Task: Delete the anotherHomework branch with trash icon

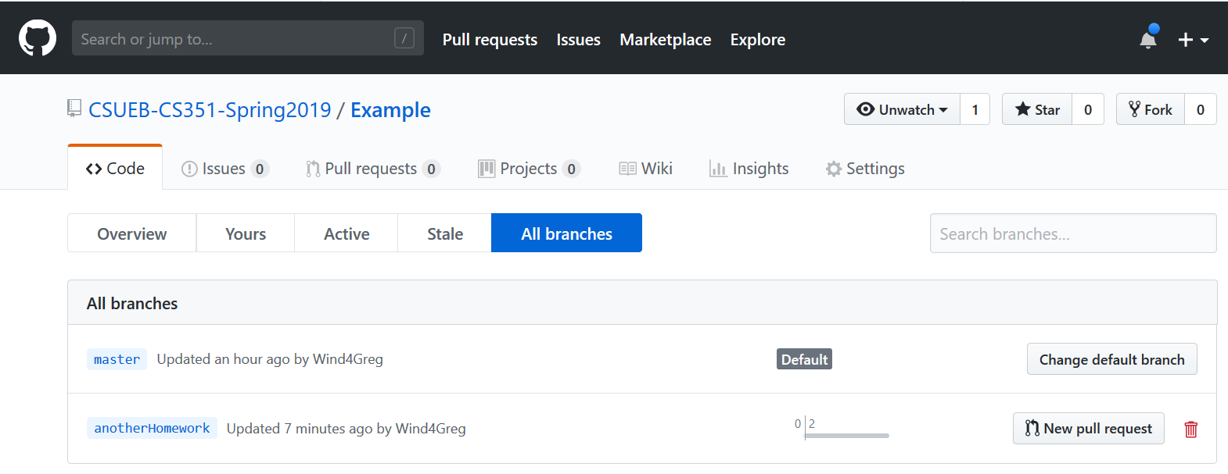Action: tap(1190, 429)
